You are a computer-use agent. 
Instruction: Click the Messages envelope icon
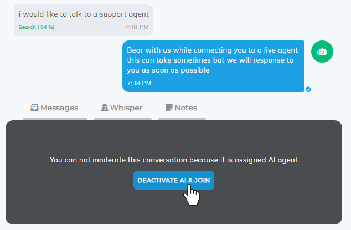click(34, 108)
